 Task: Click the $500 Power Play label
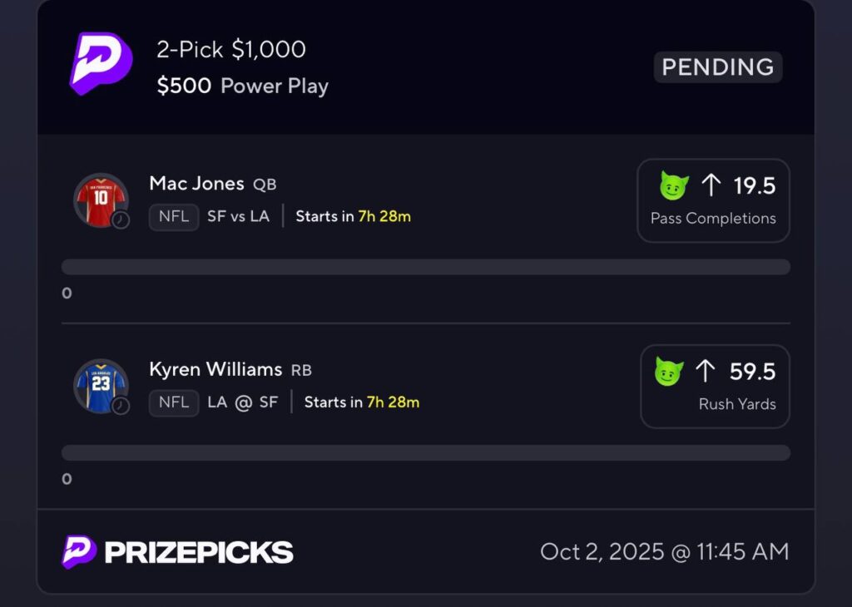coord(242,86)
